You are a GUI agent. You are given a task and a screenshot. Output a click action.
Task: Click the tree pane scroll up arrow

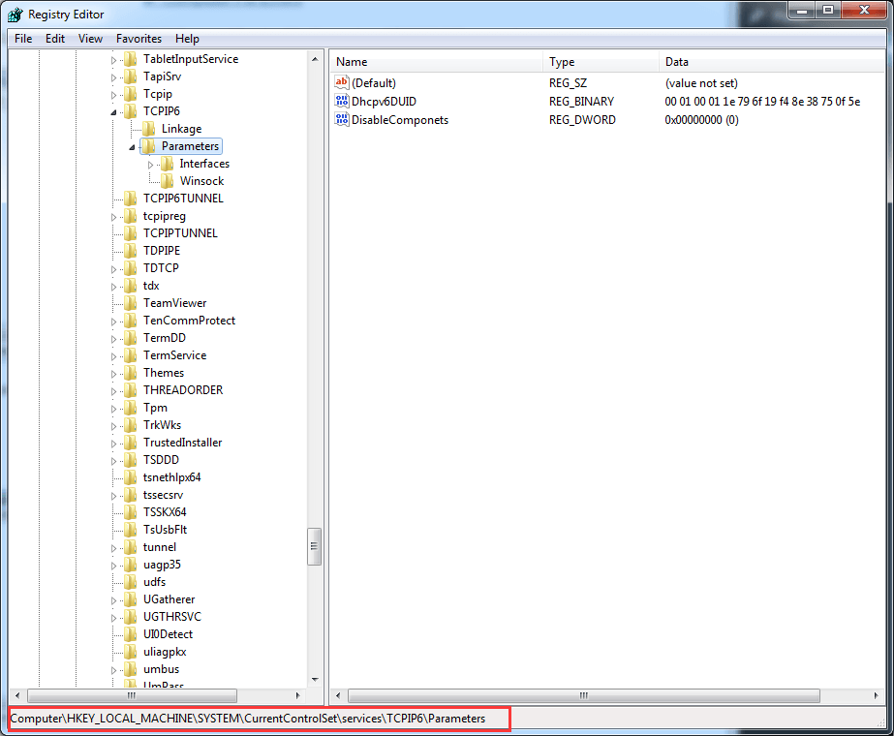315,59
